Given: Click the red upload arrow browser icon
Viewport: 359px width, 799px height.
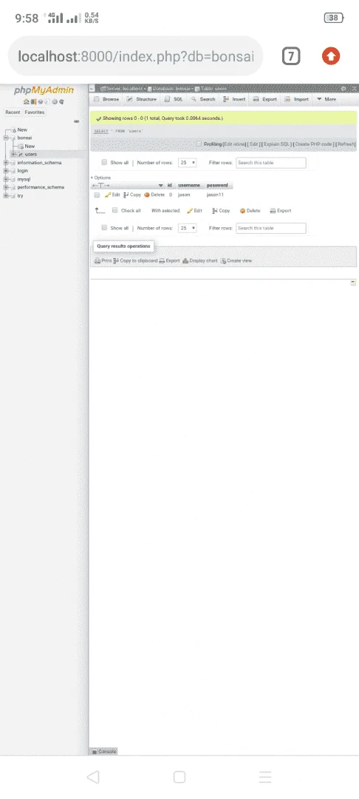Looking at the screenshot, I should pos(331,56).
